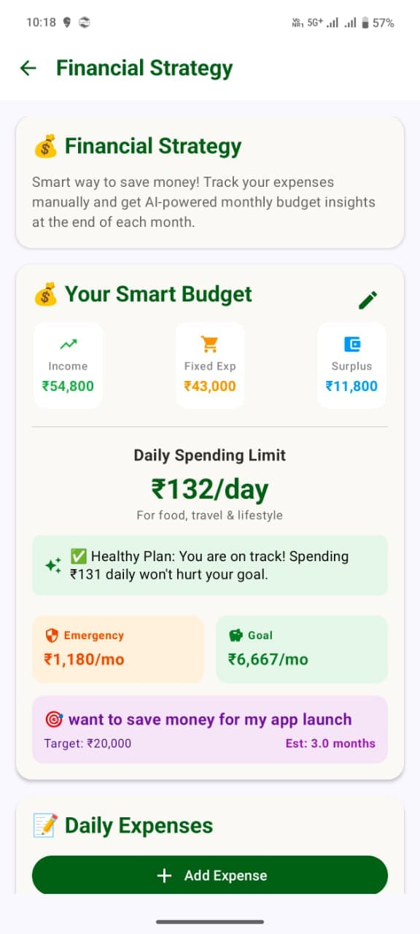Select the green Income trend icon
This screenshot has width=420, height=934.
click(68, 342)
